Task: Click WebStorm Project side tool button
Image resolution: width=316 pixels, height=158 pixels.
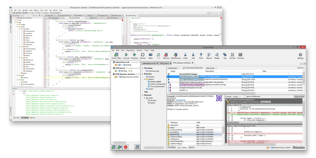Action: tap(11, 18)
